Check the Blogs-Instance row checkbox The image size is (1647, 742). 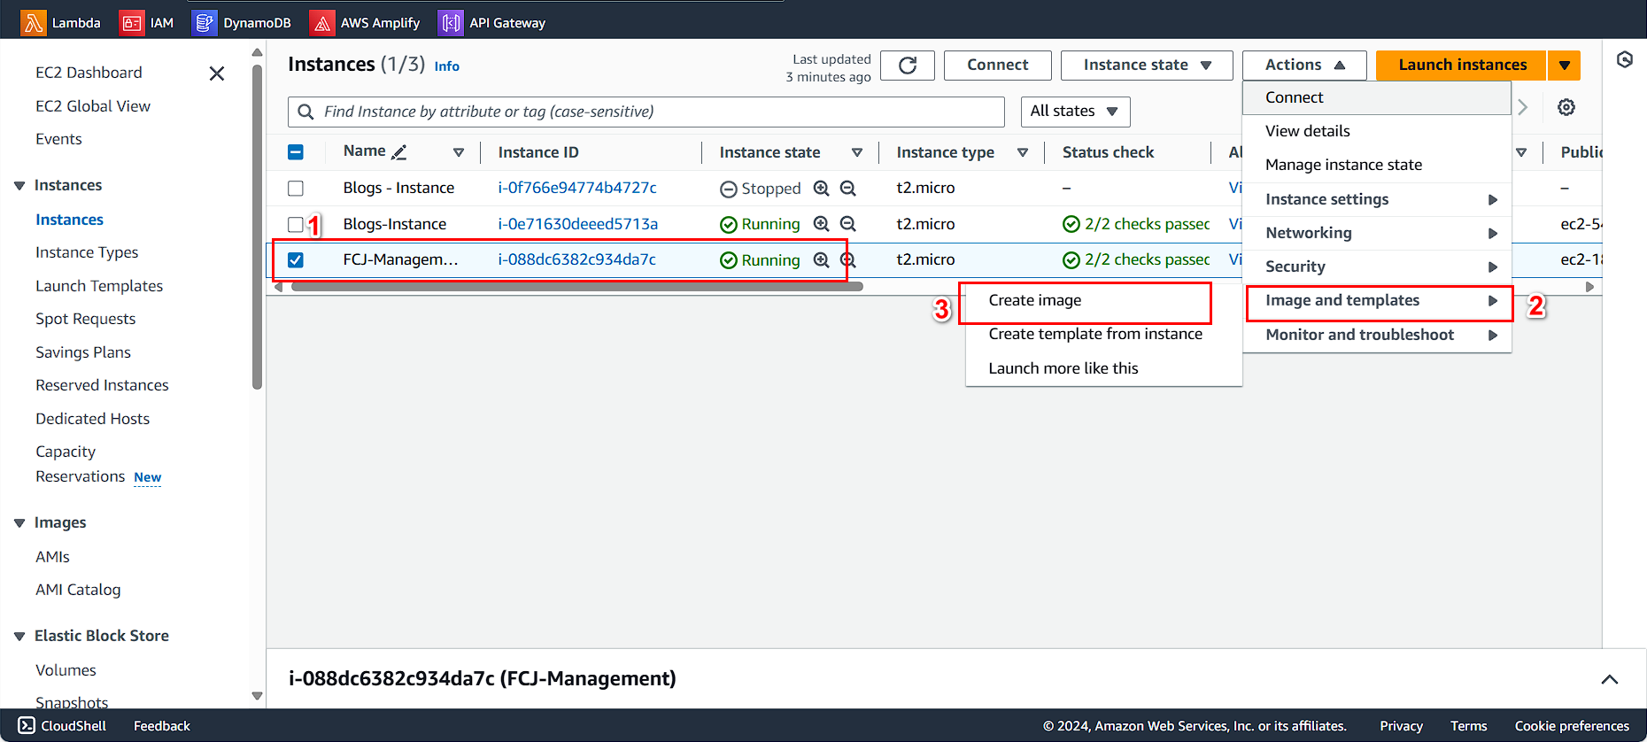tap(296, 225)
